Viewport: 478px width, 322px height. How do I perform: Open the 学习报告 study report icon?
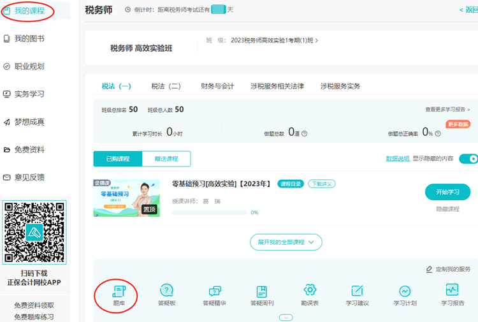[453, 289]
